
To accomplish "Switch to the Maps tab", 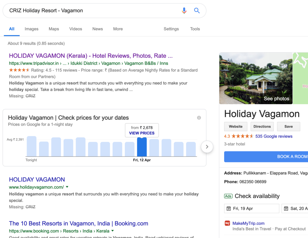I will pyautogui.click(x=54, y=29).
